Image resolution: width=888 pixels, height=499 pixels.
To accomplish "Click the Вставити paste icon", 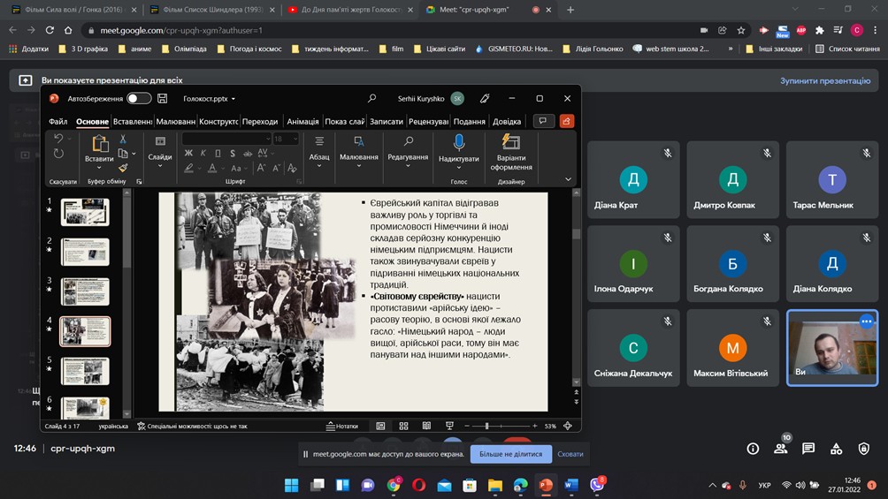I will (x=100, y=144).
